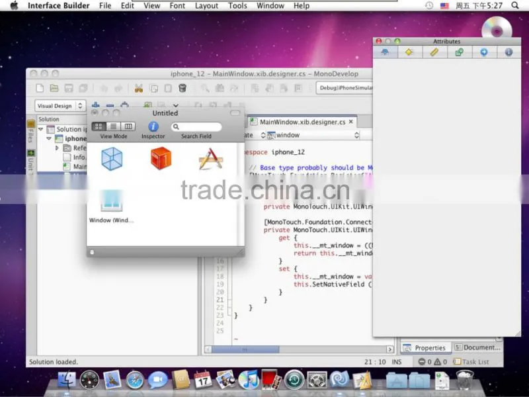
Task: Open iTunes from the Dock
Action: pos(249,380)
